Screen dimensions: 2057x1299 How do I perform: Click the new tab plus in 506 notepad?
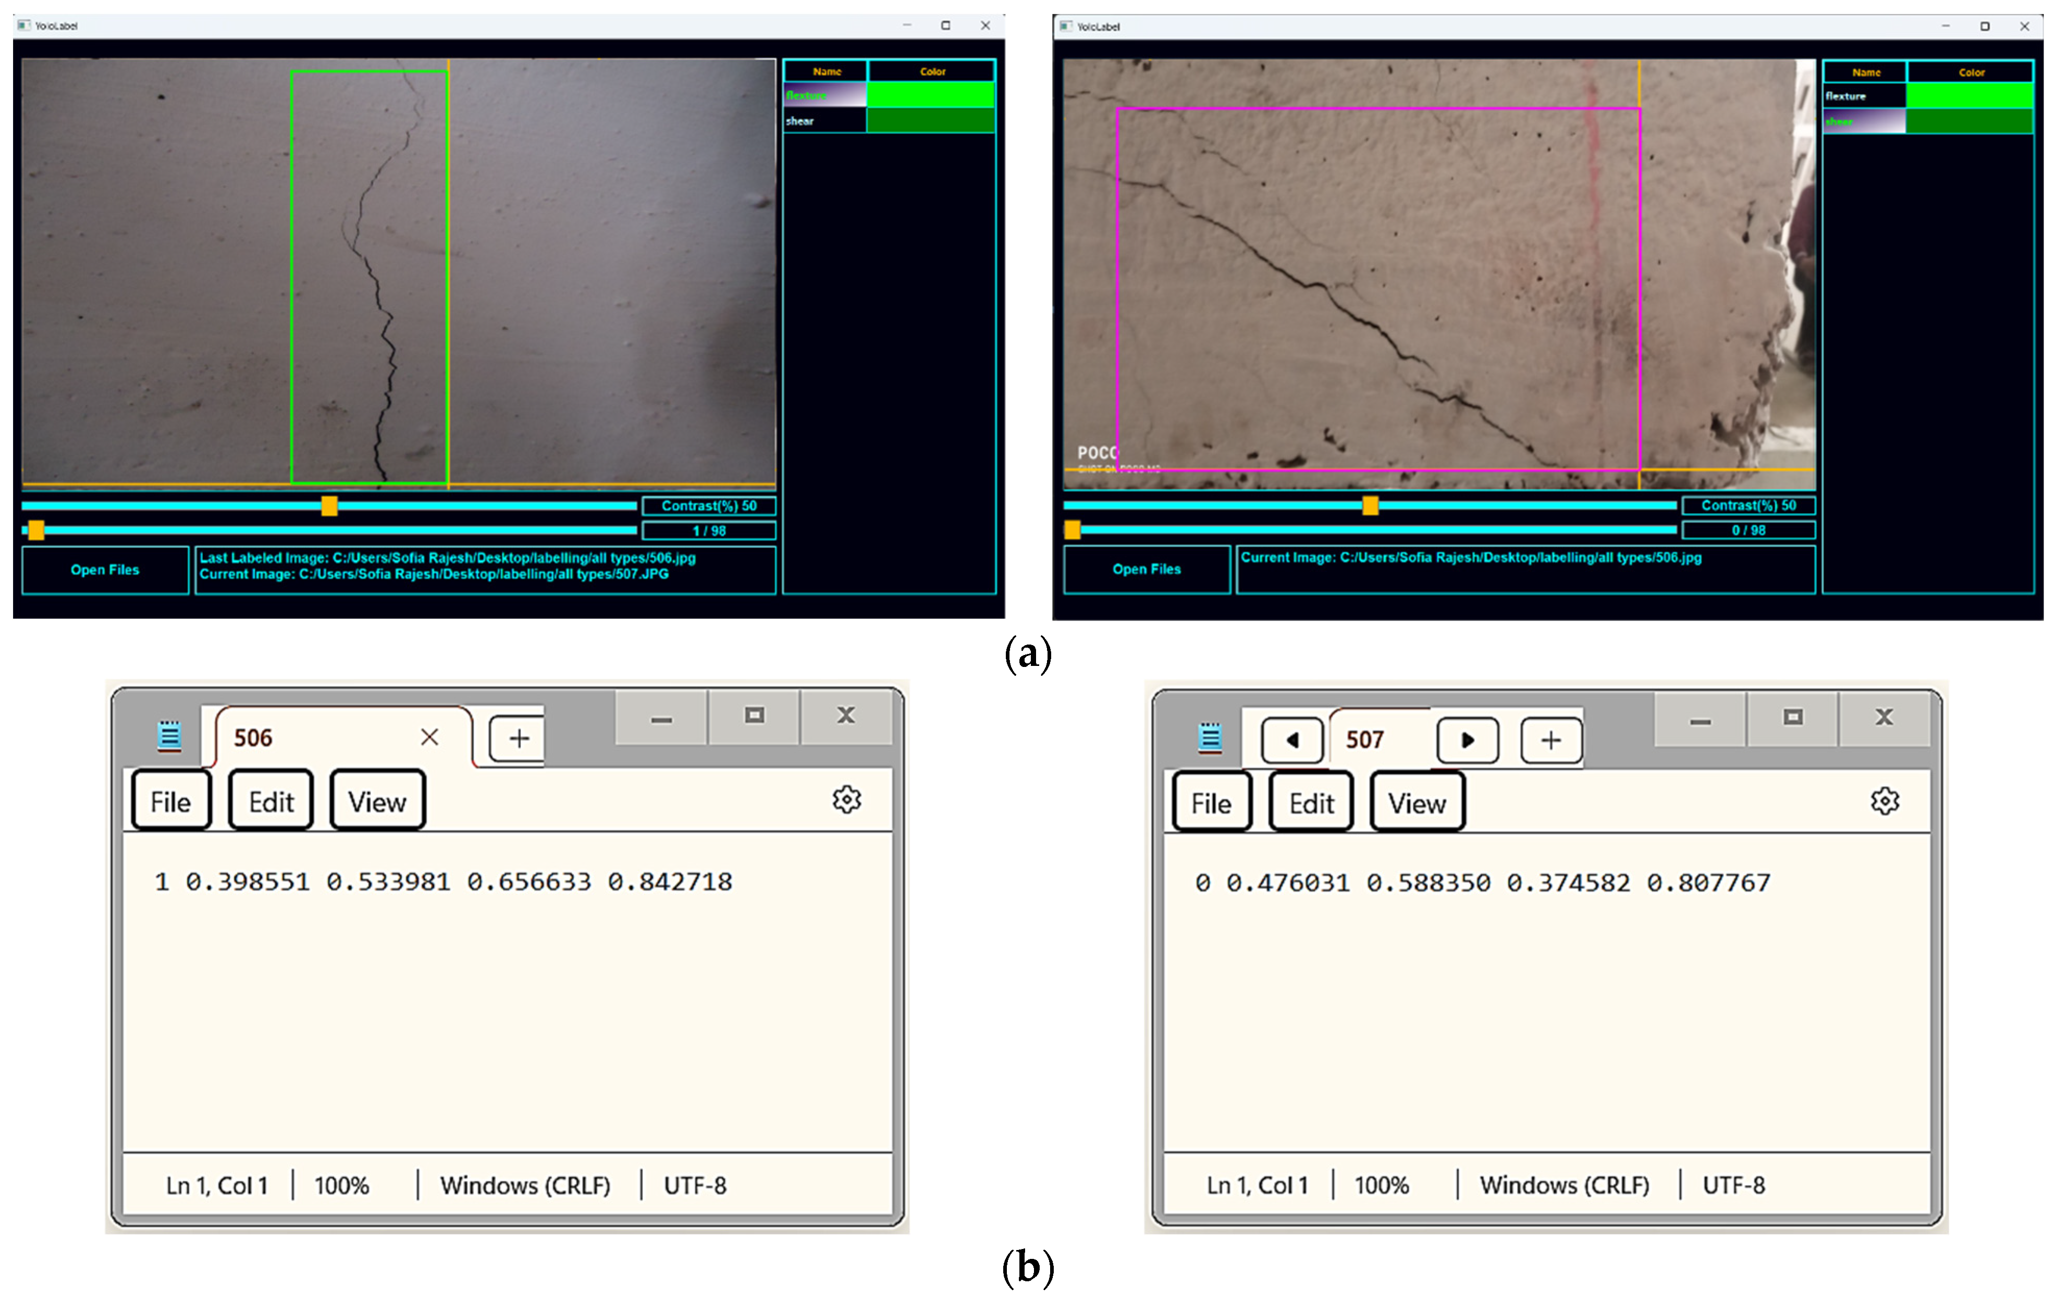coord(519,738)
